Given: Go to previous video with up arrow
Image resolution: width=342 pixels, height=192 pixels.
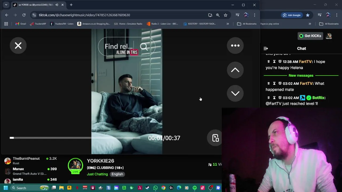Looking at the screenshot, I should click(x=235, y=70).
